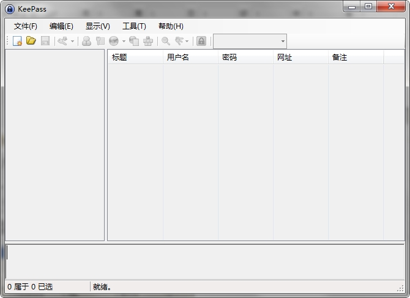Click inside the entry details pane
The width and height of the screenshot is (410, 298).
(205, 262)
